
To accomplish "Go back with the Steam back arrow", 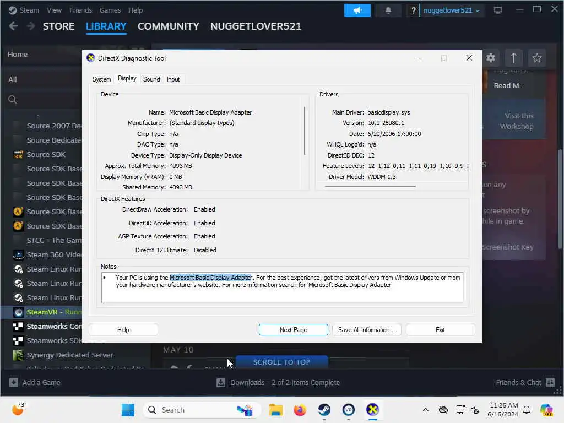I will click(x=13, y=26).
